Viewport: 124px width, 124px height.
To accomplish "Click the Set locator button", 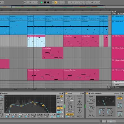I will click(x=114, y=12).
